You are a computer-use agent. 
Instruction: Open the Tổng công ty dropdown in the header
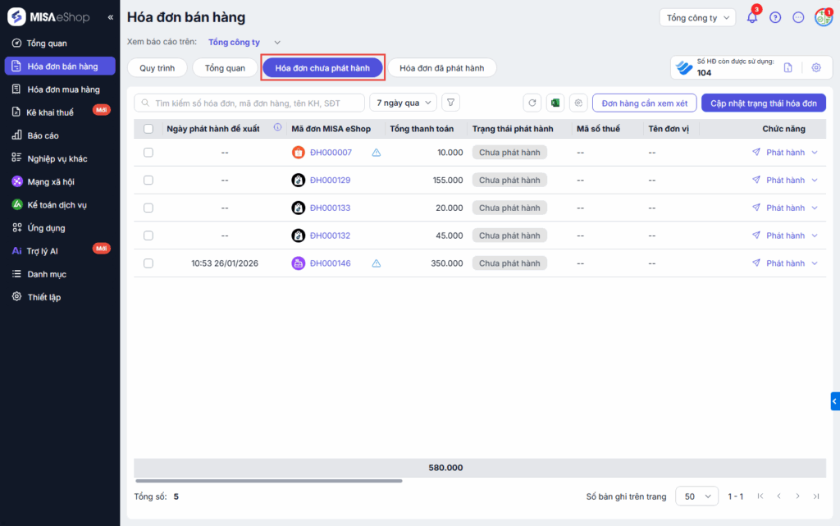click(697, 18)
